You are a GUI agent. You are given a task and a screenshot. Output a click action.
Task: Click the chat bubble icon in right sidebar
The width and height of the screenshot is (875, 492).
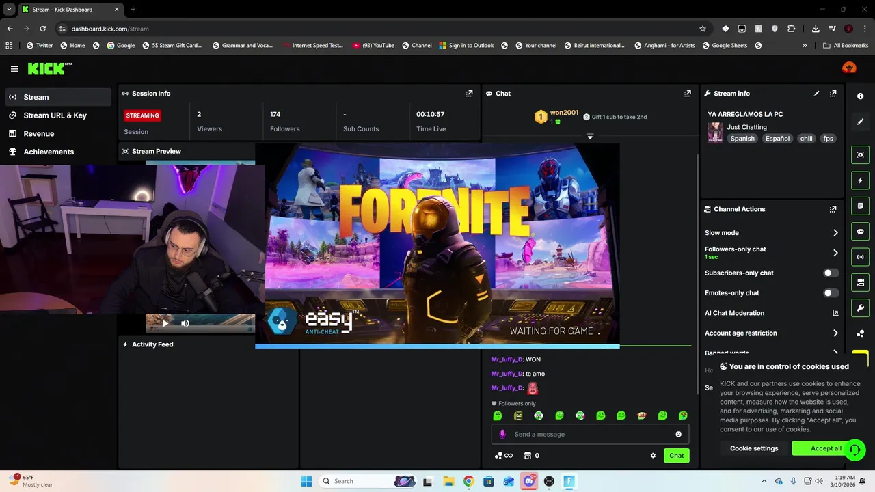[x=861, y=232]
